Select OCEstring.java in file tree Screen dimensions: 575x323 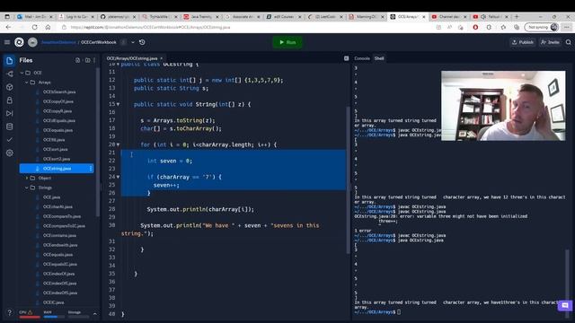tap(57, 169)
